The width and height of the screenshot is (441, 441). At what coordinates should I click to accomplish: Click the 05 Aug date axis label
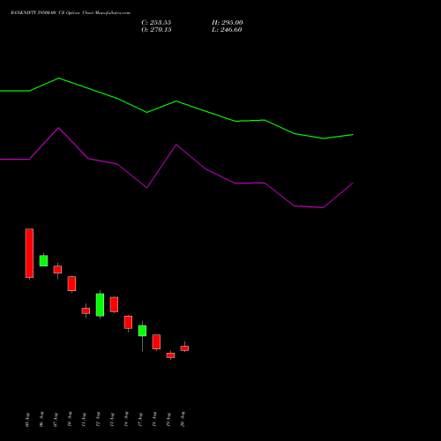pos(27,420)
